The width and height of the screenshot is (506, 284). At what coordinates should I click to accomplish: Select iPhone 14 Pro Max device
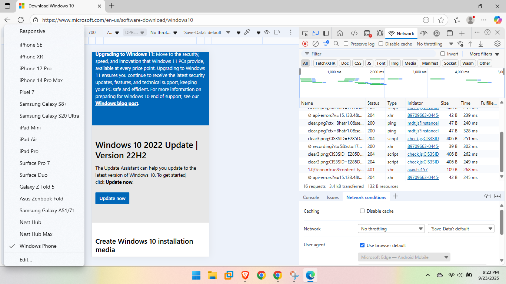click(x=41, y=80)
